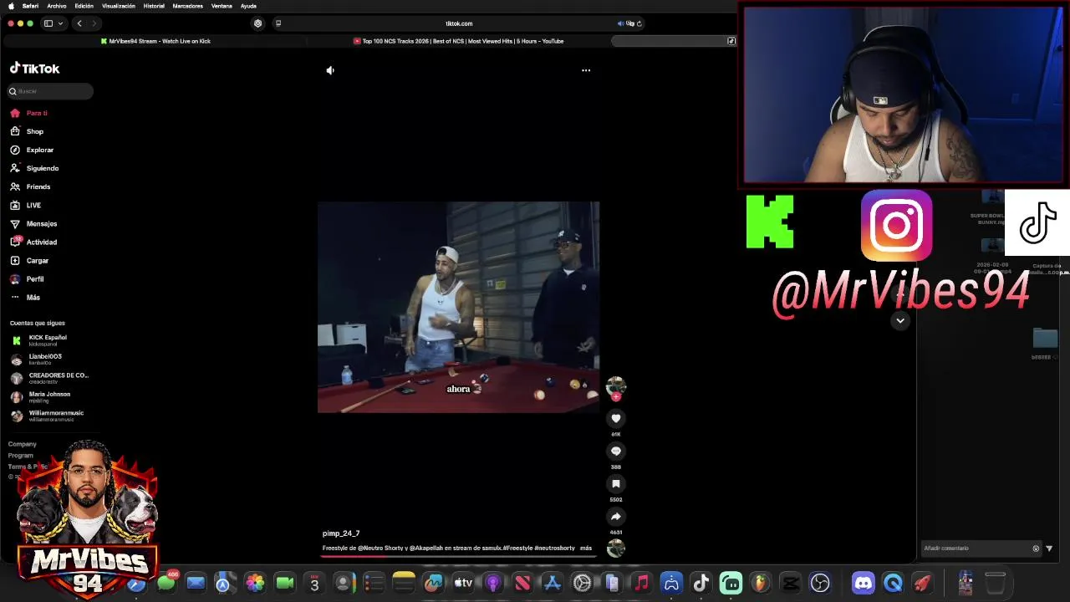This screenshot has height=602, width=1070.
Task: Toggle the Safari sidebar button
Action: [48, 23]
